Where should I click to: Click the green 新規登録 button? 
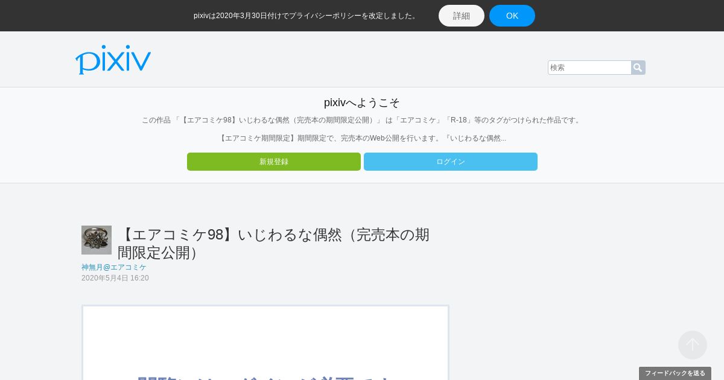point(274,162)
